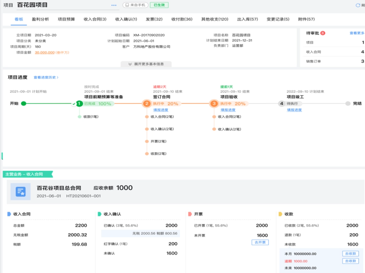365x273 pixels.
Task: Click step 4 gray circle for 项目竣工
Action: [282, 104]
